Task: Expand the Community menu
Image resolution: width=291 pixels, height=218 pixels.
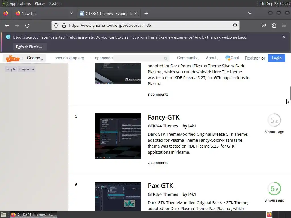Action: (x=188, y=58)
